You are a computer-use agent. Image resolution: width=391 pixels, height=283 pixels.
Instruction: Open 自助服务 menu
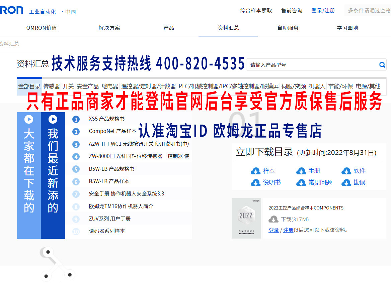click(x=288, y=28)
